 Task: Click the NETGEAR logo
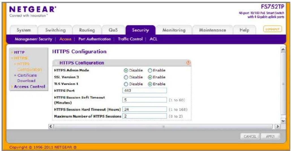point(33,9)
